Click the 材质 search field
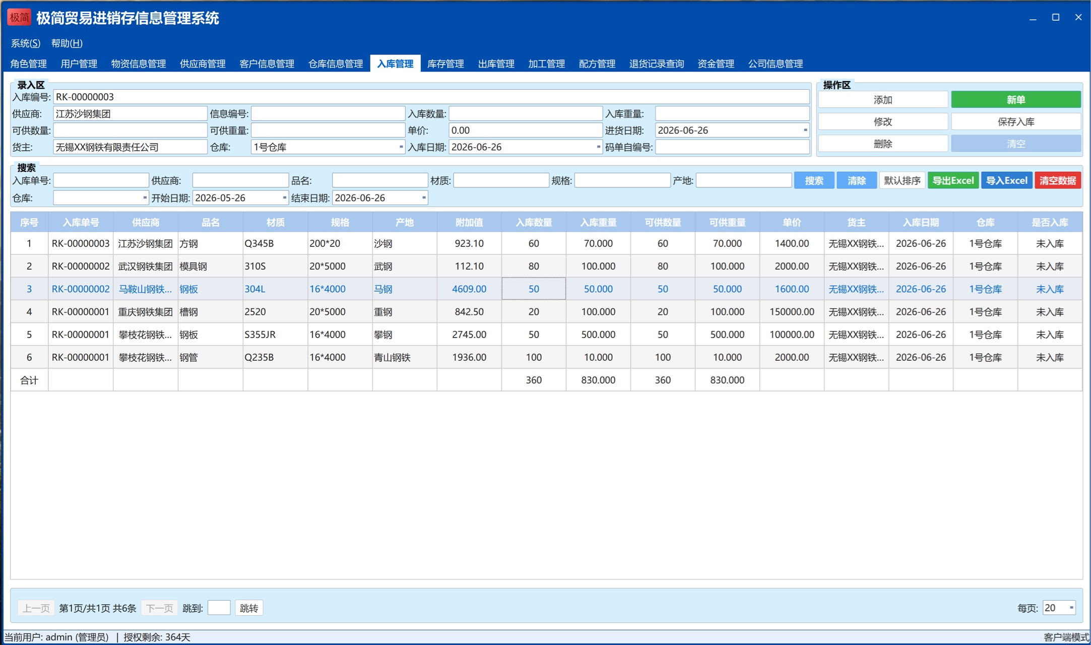This screenshot has height=645, width=1091. pos(501,180)
